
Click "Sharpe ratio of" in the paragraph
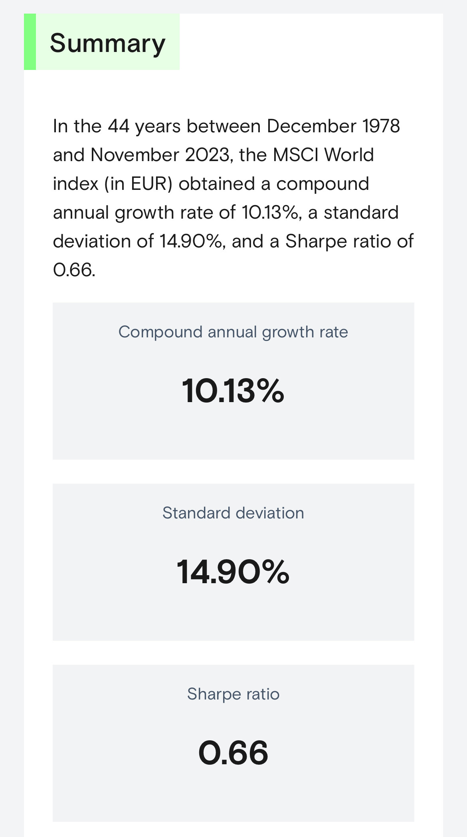pos(349,241)
